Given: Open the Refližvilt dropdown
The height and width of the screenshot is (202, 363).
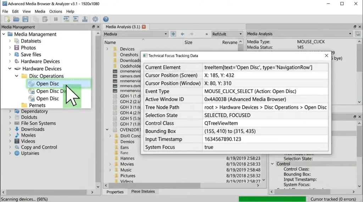Looking at the screenshot, I should (241, 34).
